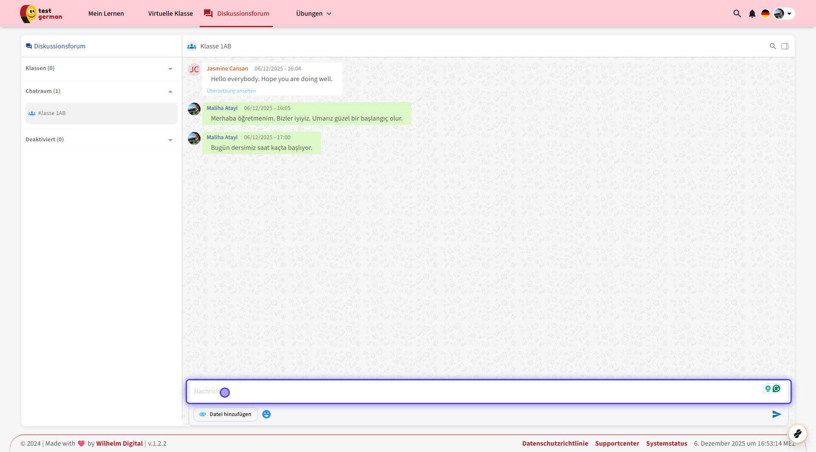The width and height of the screenshot is (816, 452).
Task: Click the floating rocket icon button
Action: pyautogui.click(x=797, y=434)
